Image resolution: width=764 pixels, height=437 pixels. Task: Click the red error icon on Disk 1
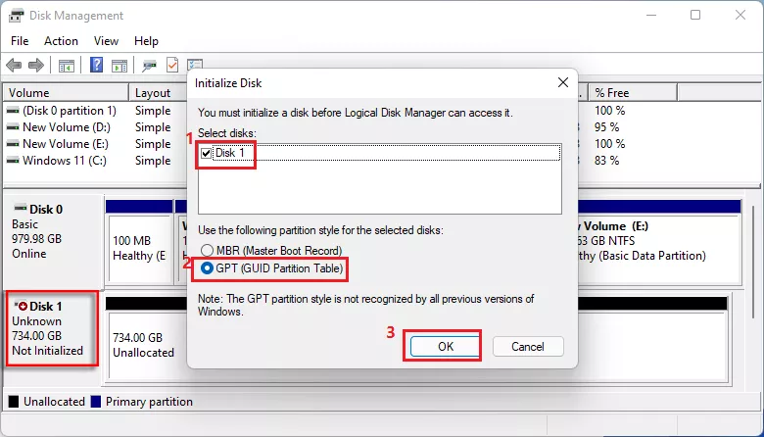click(22, 306)
